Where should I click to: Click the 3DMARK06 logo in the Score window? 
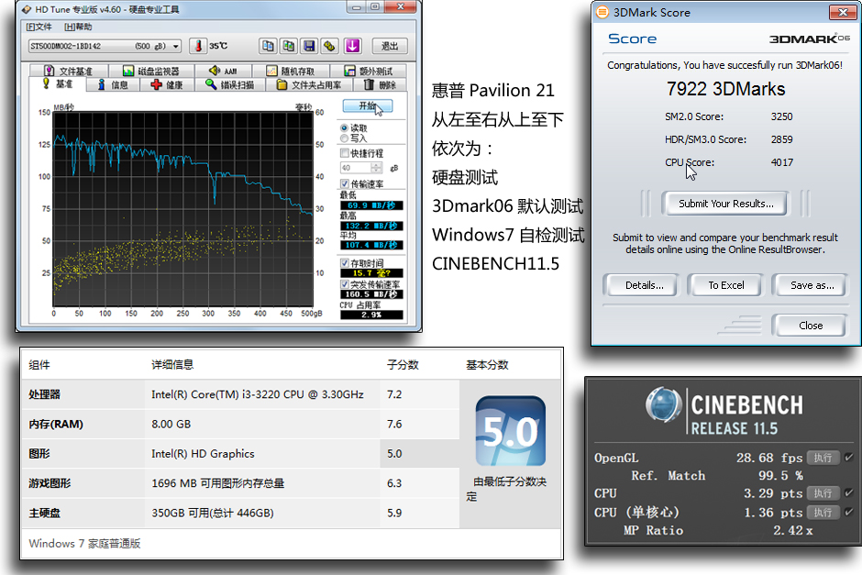coord(809,39)
